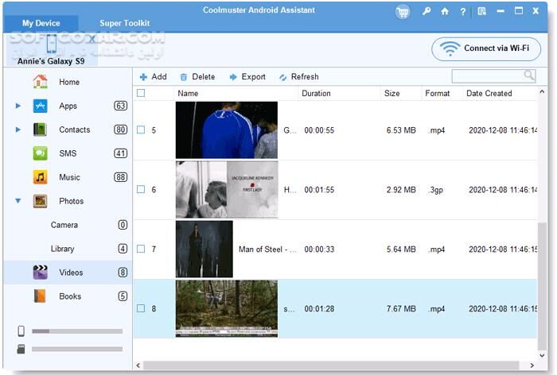The height and width of the screenshot is (375, 557).
Task: Click the search magnifier icon
Action: pyautogui.click(x=529, y=75)
